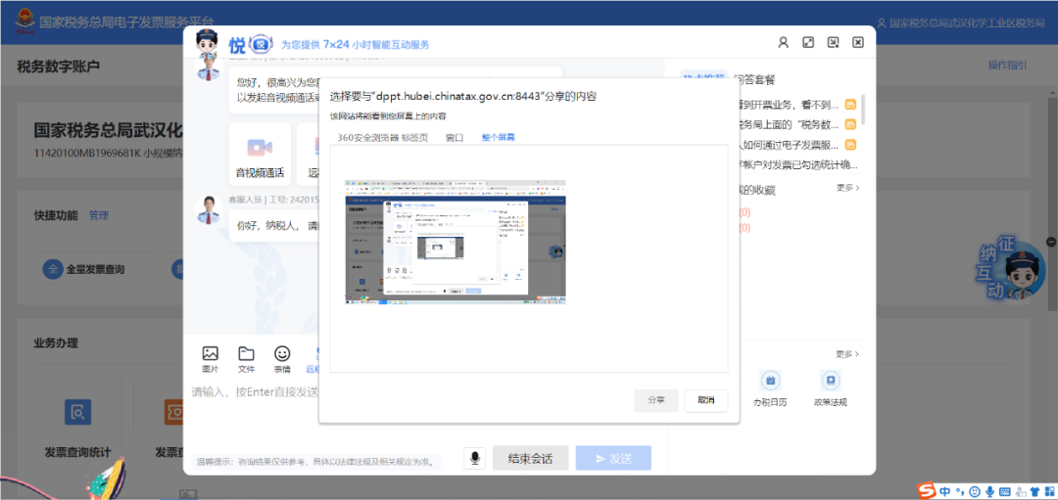Image resolution: width=1058 pixels, height=500 pixels.
Task: Open FAQ ending 看不到… about 开票业务
Action: click(x=788, y=105)
